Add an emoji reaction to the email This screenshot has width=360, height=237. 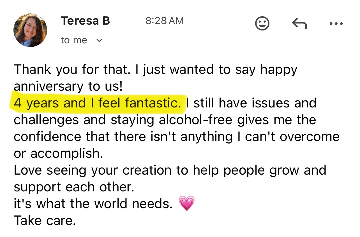click(262, 23)
